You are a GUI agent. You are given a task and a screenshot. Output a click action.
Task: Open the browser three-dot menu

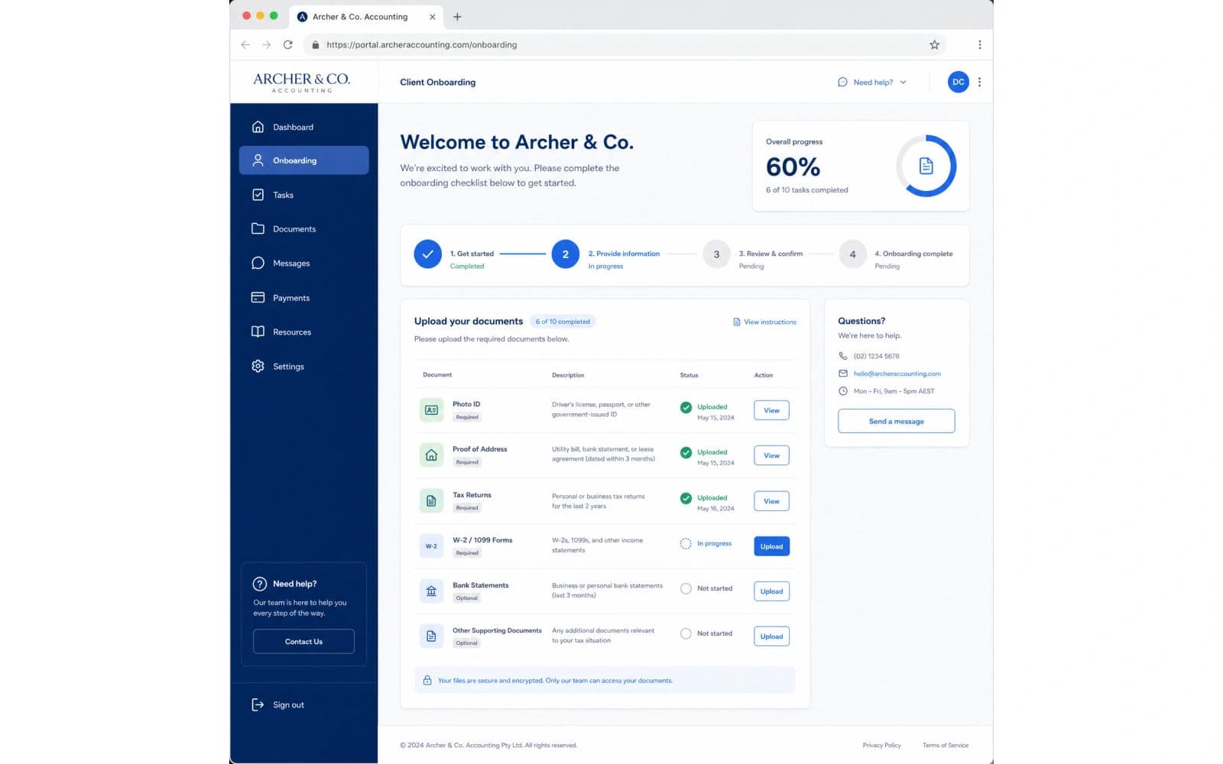point(979,45)
